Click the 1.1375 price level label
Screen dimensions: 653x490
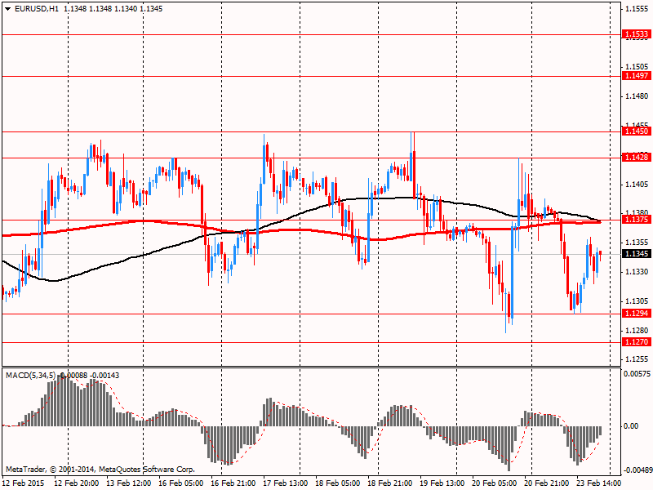(636, 219)
